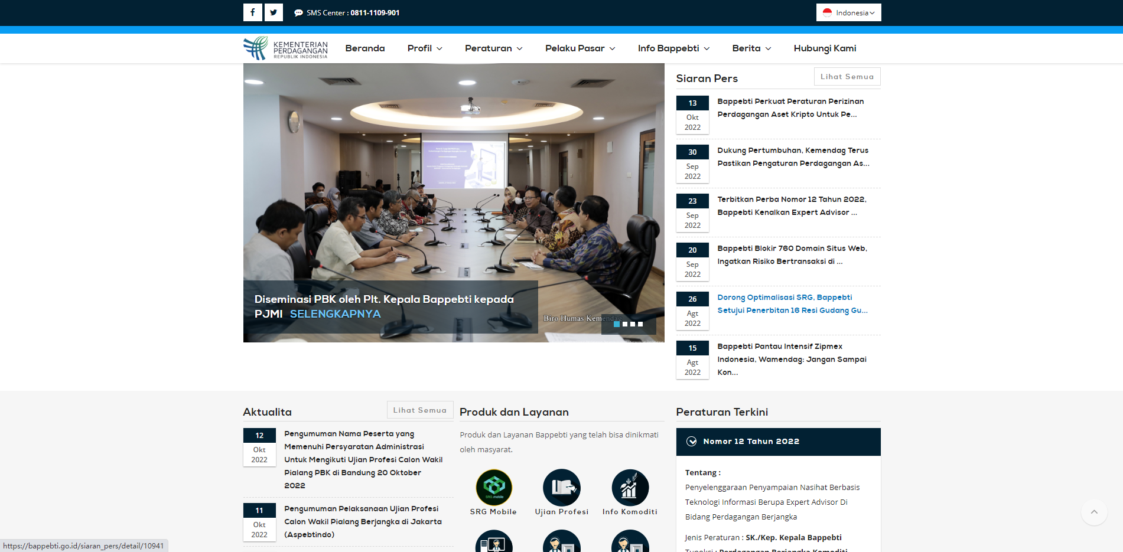
Task: Click the Kementerian Perdagangan logo
Action: (x=285, y=48)
